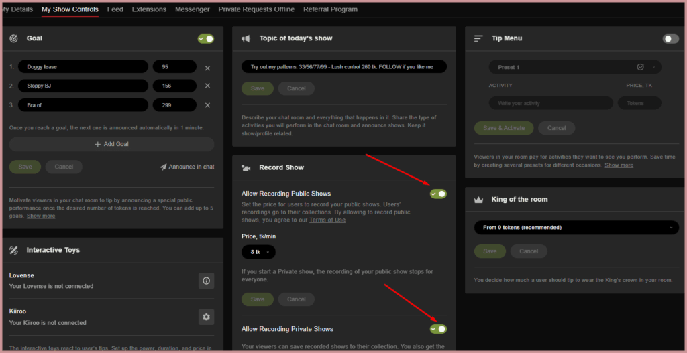
Task: Expand the 8 tk price dropdown
Action: tap(258, 252)
